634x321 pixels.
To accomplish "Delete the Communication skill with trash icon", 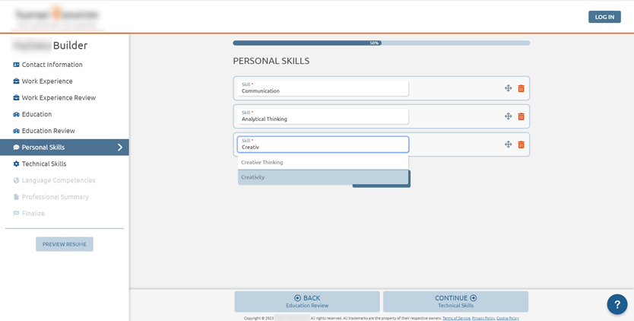I will click(521, 88).
